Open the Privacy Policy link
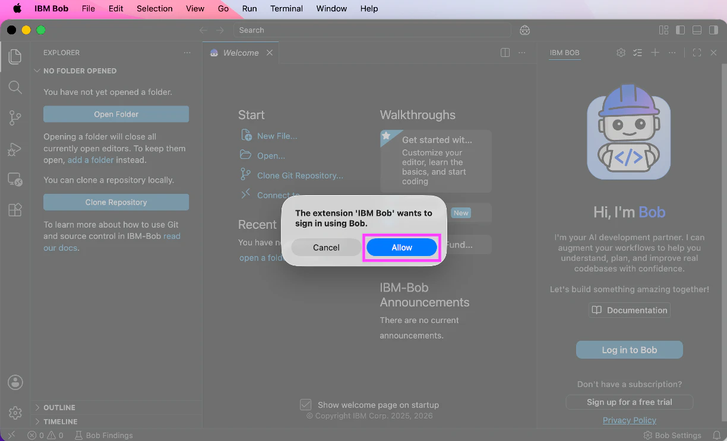727x441 pixels. 629,420
